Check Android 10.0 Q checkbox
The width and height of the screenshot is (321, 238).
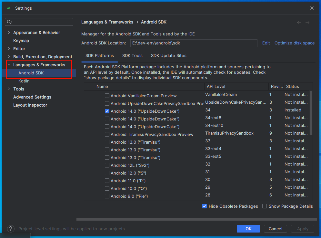tap(107, 188)
